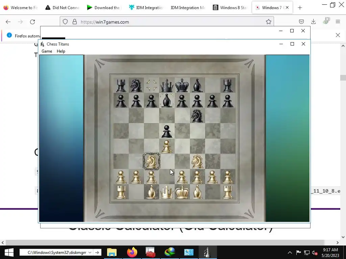Select the white king on e1
The height and width of the screenshot is (259, 346).
(182, 192)
